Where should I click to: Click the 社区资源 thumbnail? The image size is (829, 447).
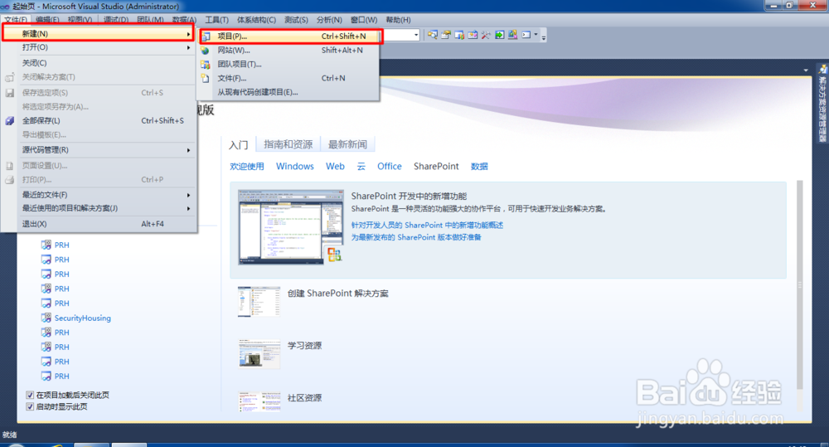[x=259, y=402]
